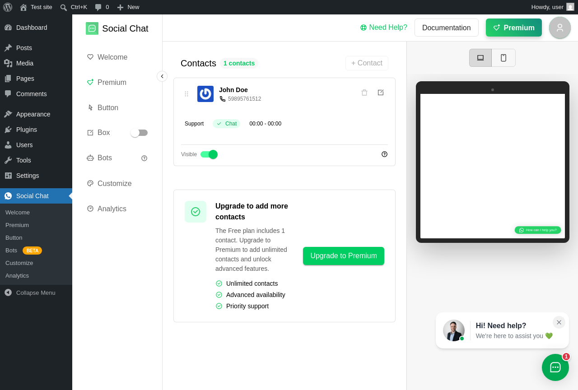Screen dimensions: 578x390
Task: Click the green Premium header button
Action: click(514, 28)
